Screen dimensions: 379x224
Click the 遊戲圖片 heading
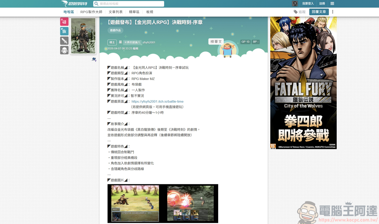(x=119, y=180)
